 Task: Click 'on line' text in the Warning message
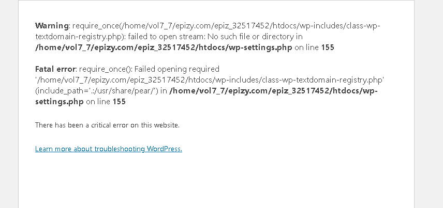coord(307,47)
